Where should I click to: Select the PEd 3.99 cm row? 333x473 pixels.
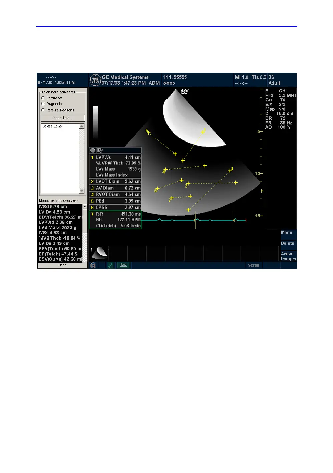[115, 201]
